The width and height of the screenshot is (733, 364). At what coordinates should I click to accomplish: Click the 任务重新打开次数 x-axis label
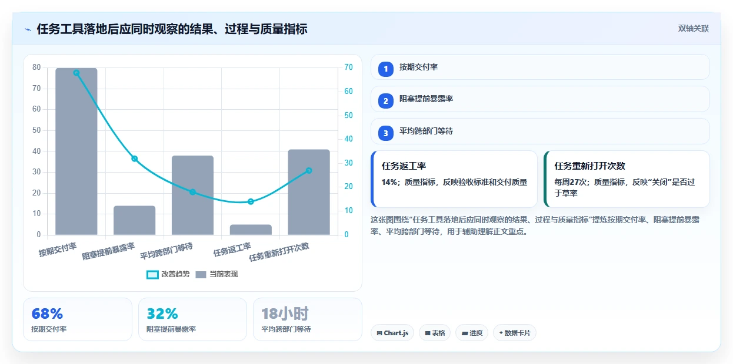[x=279, y=252]
